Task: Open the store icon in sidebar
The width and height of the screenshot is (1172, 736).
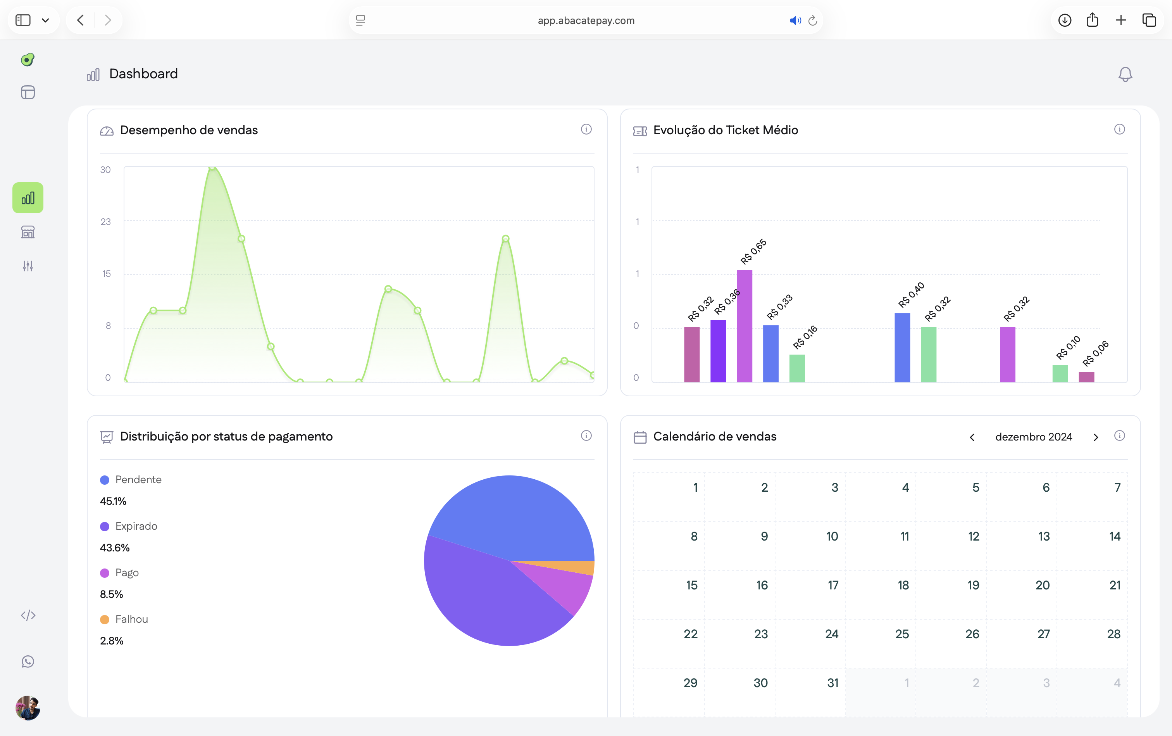Action: click(28, 232)
